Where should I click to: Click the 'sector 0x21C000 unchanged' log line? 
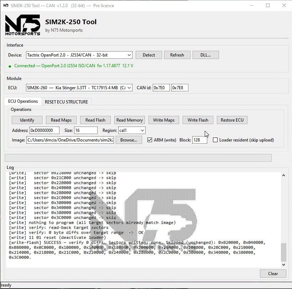pos(62,178)
